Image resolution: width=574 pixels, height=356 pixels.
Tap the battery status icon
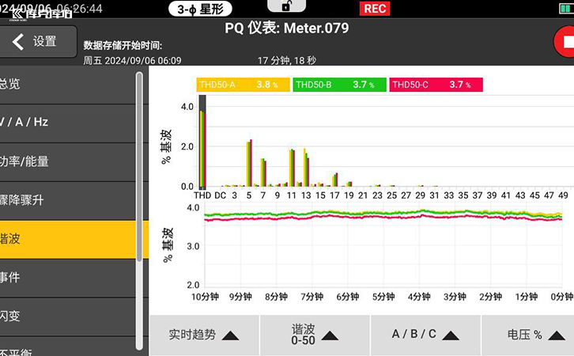coord(566,9)
